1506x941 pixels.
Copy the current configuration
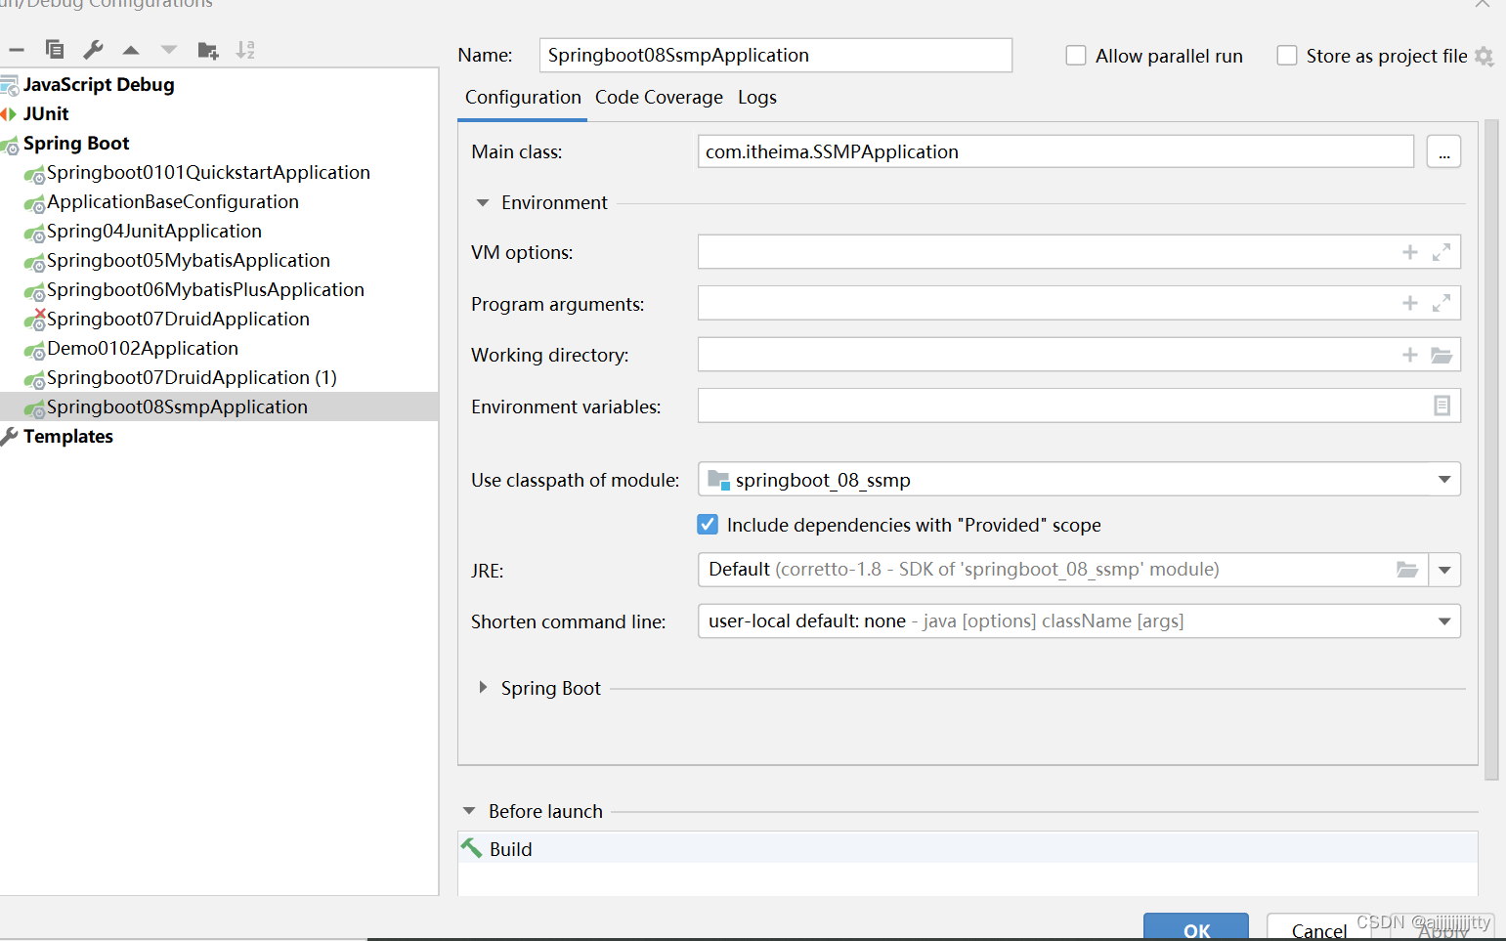point(54,49)
